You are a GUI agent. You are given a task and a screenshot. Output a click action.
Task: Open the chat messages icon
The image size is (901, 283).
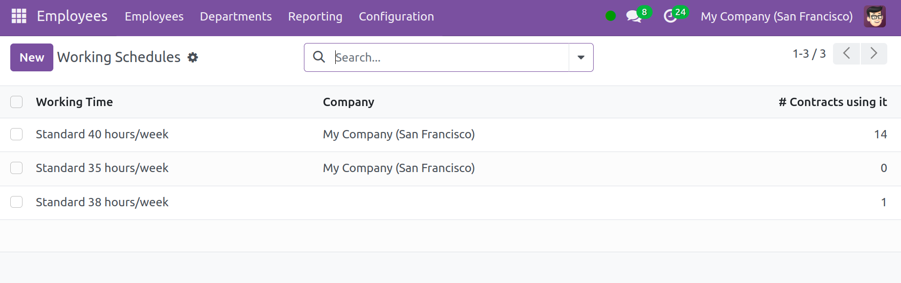click(634, 16)
